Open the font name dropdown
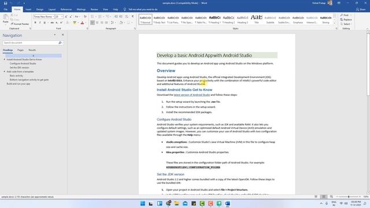370x208 pixels. [53, 17]
